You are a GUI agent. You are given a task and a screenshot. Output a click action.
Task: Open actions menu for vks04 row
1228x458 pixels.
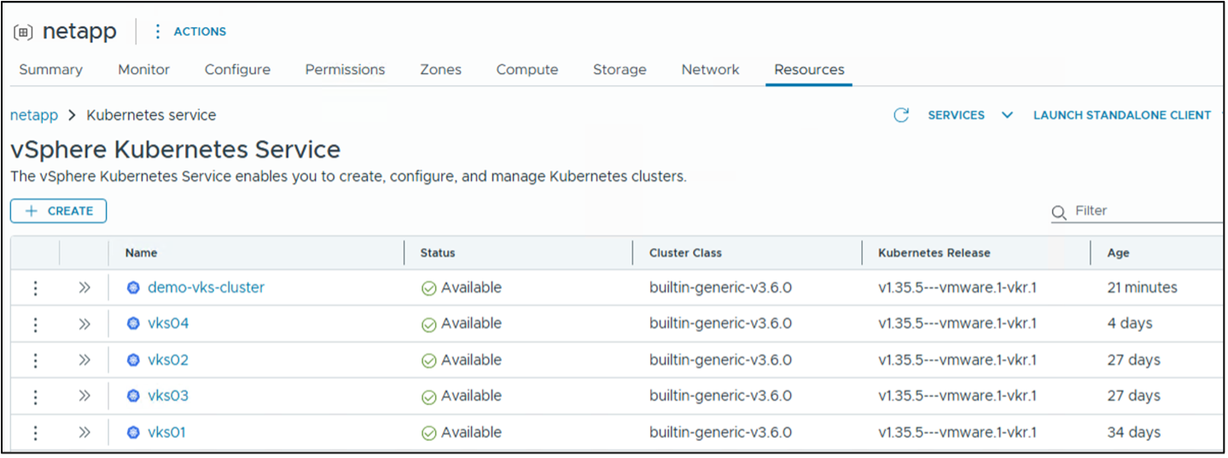35,324
